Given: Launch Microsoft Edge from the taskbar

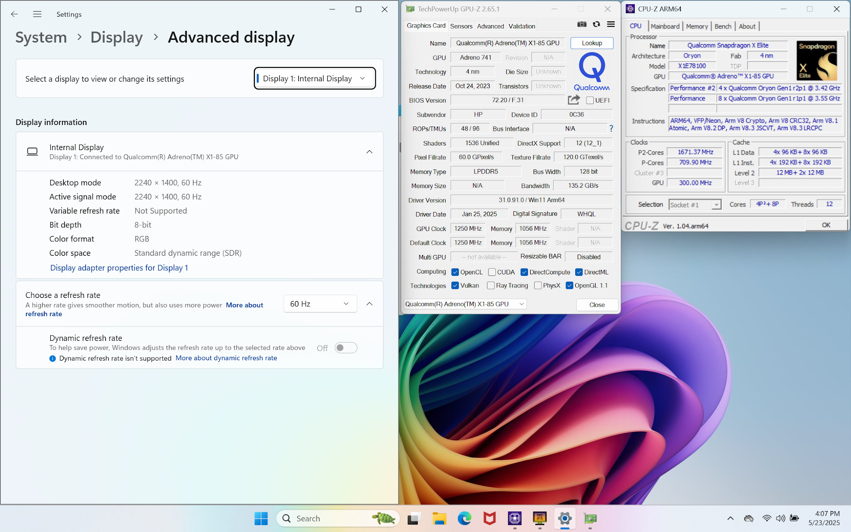Looking at the screenshot, I should point(464,518).
